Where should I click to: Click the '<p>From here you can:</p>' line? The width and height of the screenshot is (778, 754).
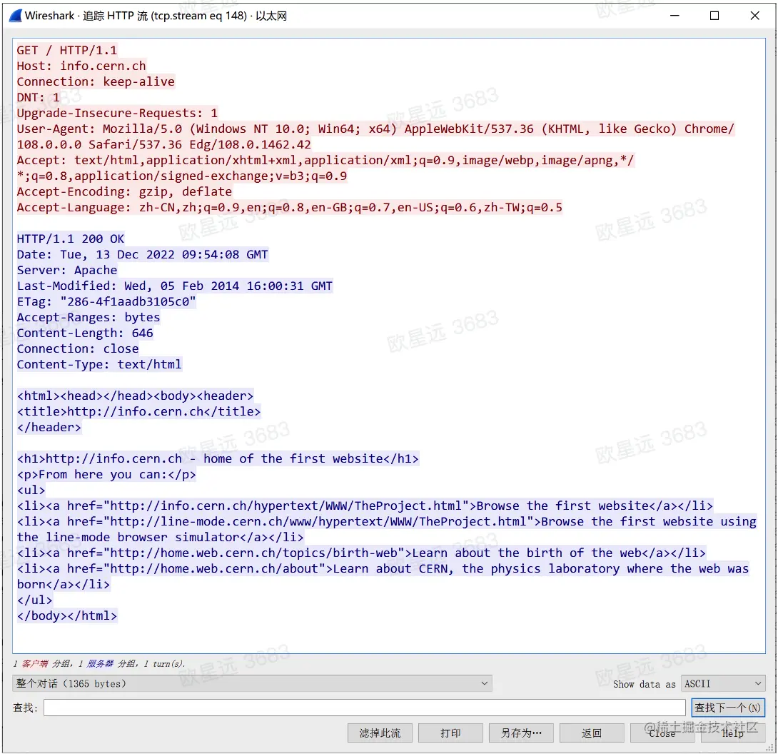(x=106, y=475)
